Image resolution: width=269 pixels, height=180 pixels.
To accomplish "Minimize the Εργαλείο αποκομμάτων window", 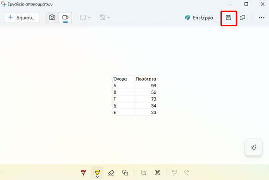I will tap(230, 4).
